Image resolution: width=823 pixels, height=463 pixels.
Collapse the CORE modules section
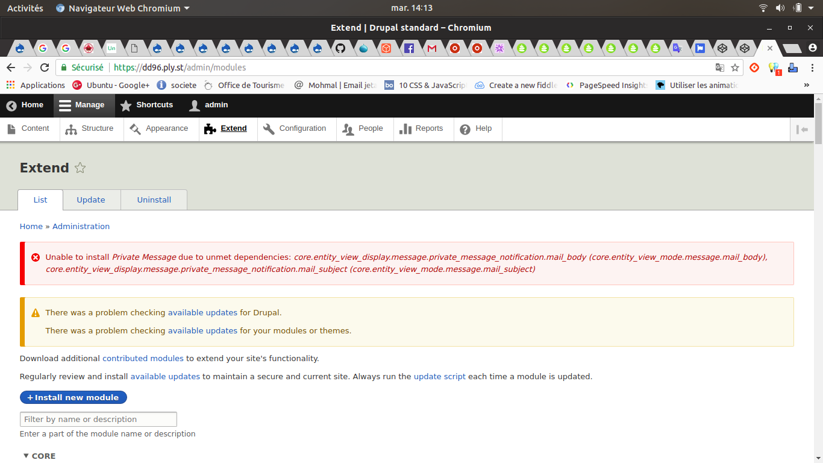(39, 456)
